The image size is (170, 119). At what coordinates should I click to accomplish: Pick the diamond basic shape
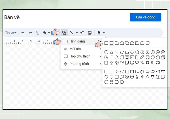coord(132,52)
